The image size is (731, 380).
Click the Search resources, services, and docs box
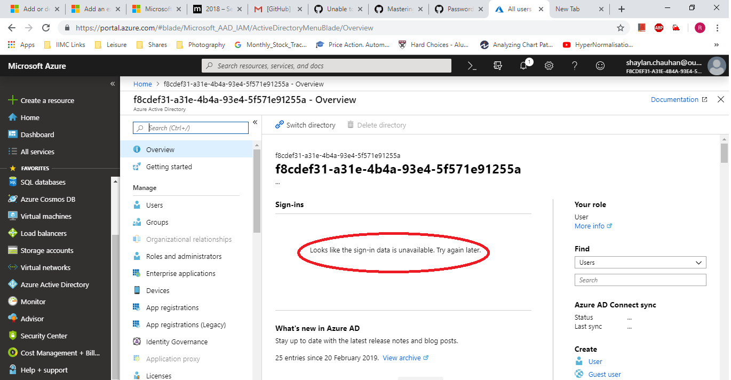pyautogui.click(x=327, y=66)
